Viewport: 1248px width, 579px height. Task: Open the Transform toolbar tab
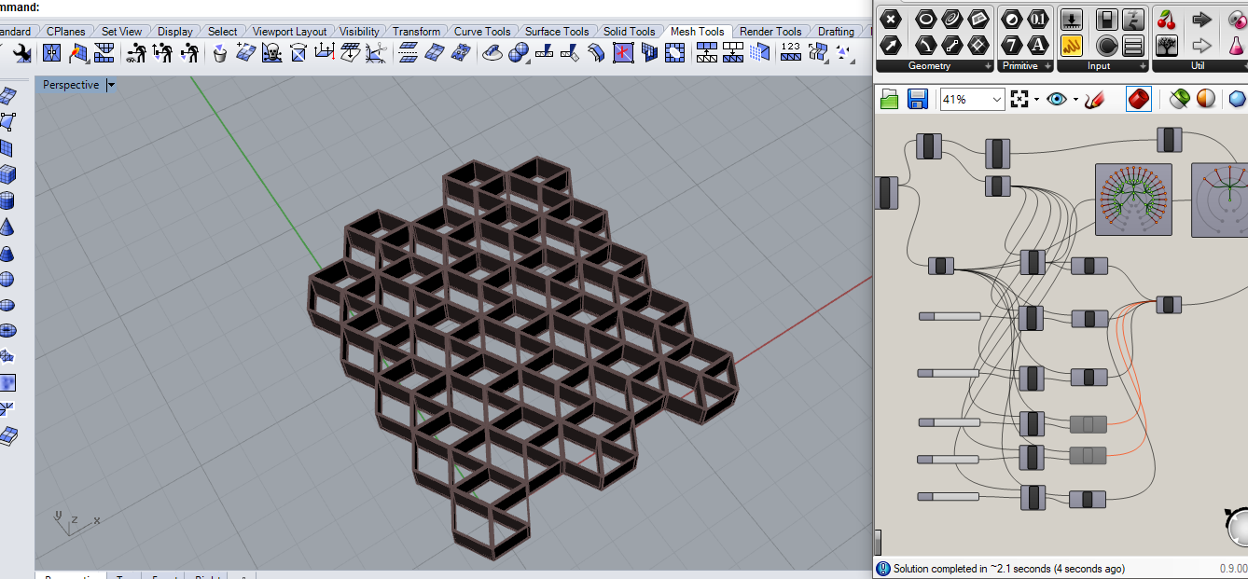(x=416, y=32)
